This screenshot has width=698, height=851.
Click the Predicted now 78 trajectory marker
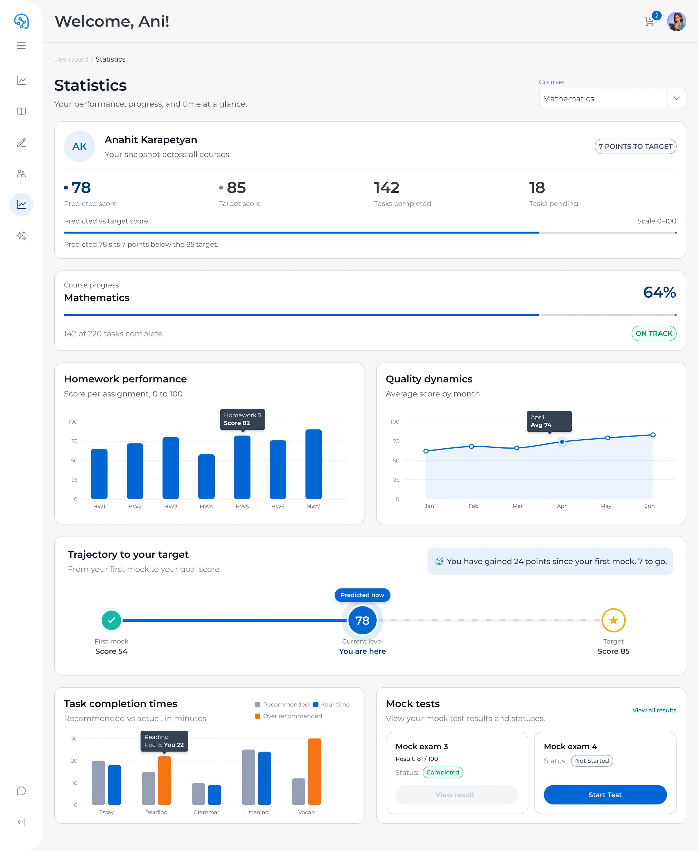pyautogui.click(x=362, y=620)
